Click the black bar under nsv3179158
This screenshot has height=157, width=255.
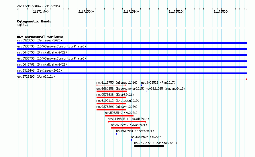point(149,146)
